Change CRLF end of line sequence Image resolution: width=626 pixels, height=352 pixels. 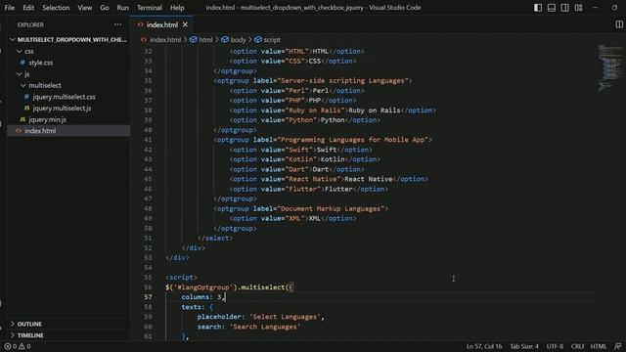(578, 346)
